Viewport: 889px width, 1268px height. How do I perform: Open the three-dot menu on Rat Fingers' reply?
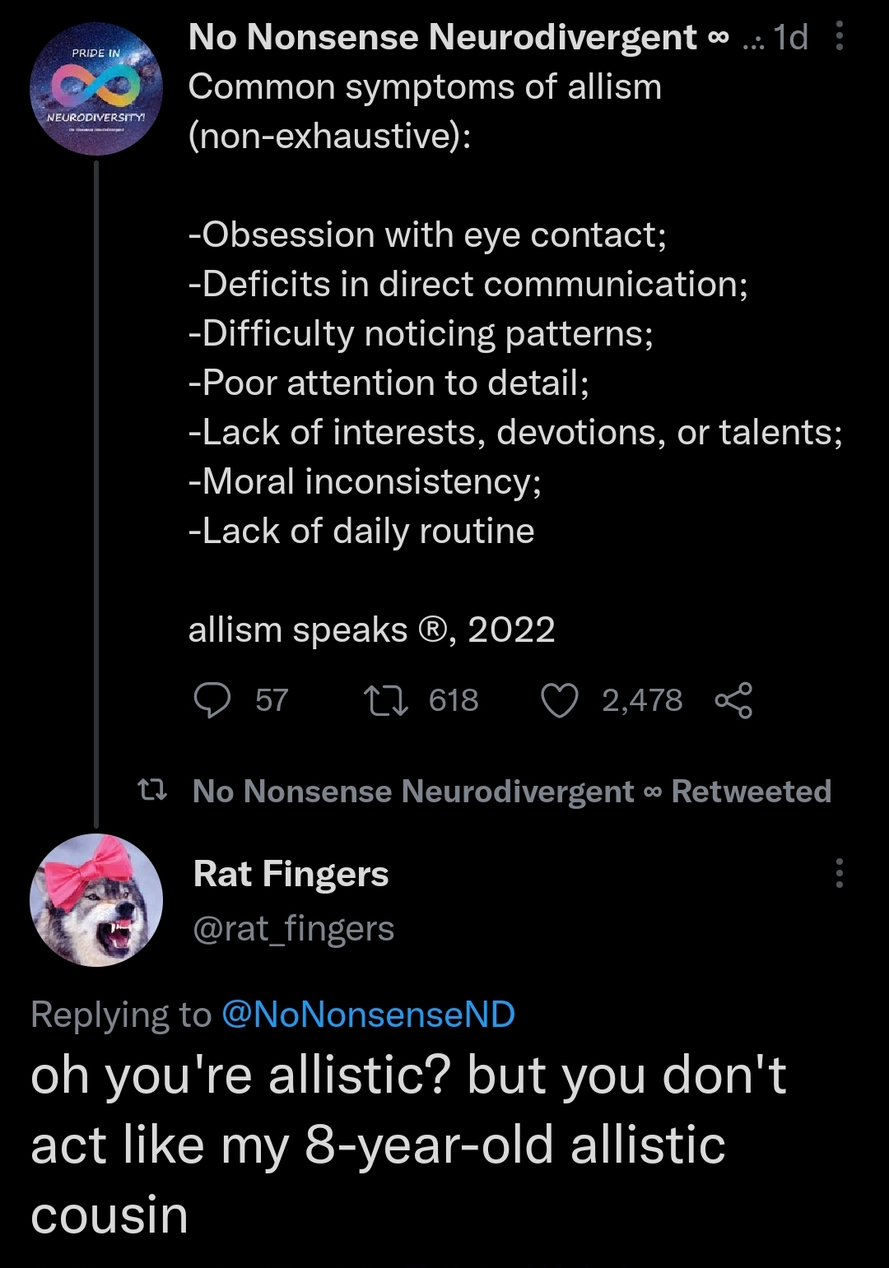[839, 873]
